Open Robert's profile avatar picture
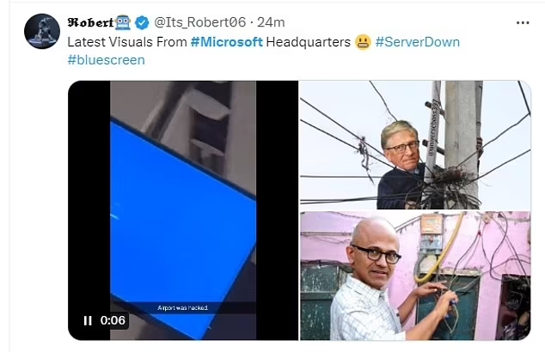Screen dimensions: 545x352 click(x=42, y=31)
